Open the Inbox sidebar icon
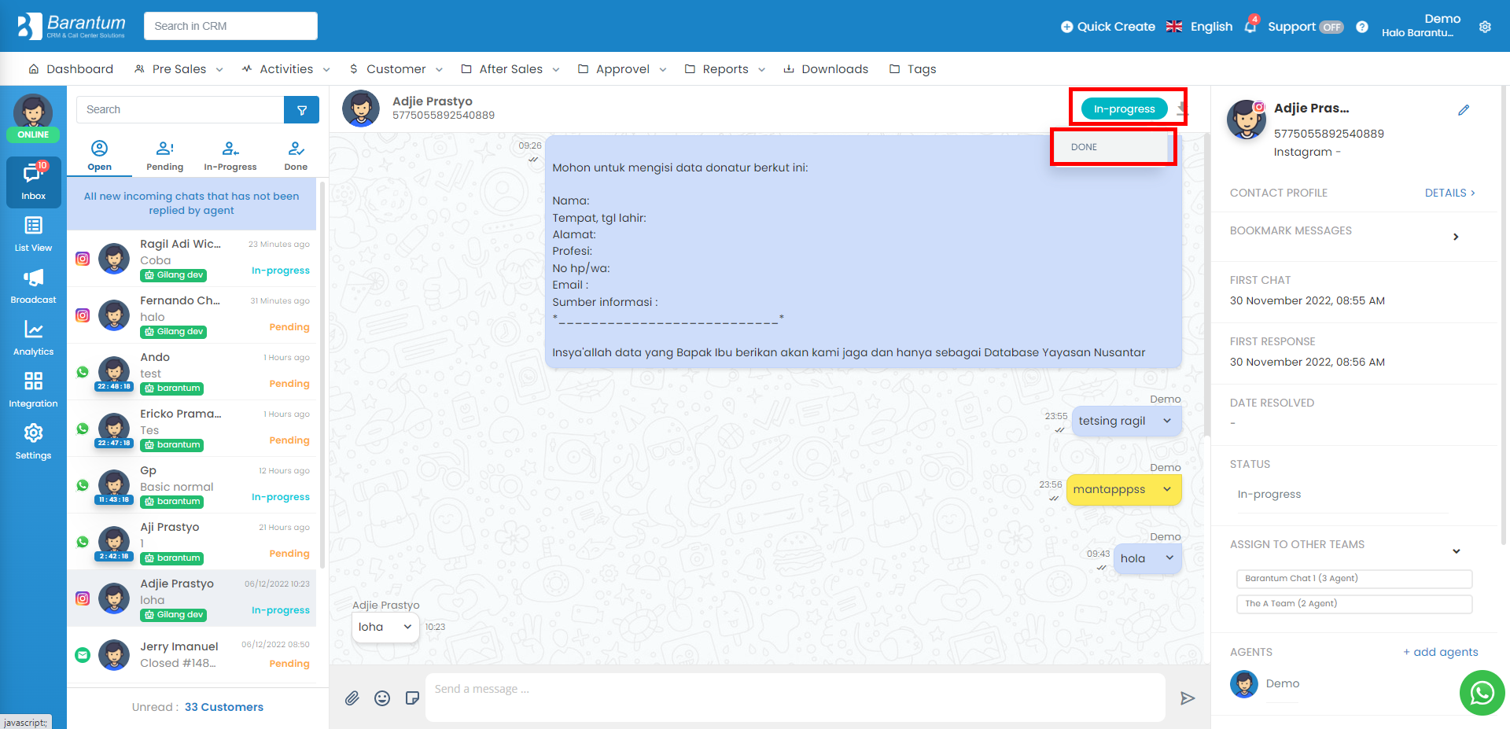This screenshot has width=1510, height=729. (33, 182)
